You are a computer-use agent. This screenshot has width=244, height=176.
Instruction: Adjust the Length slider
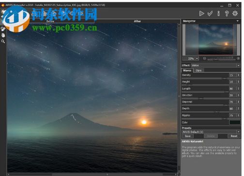[x=211, y=92]
